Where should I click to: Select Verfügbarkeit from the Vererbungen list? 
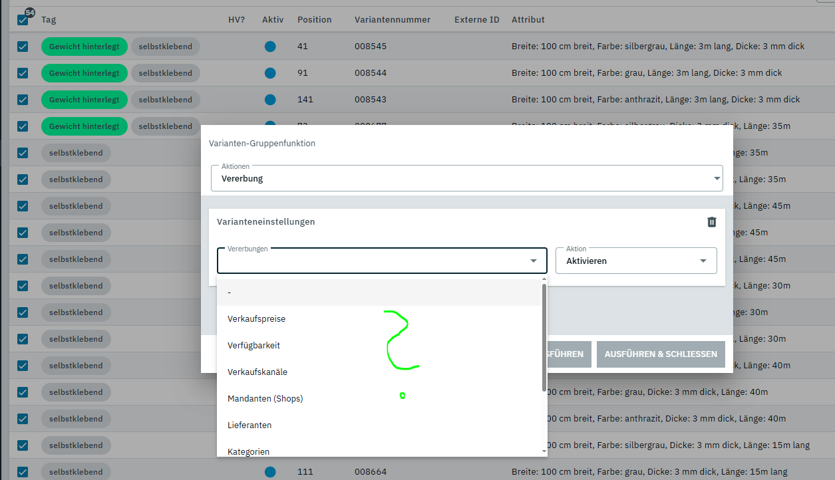(253, 346)
